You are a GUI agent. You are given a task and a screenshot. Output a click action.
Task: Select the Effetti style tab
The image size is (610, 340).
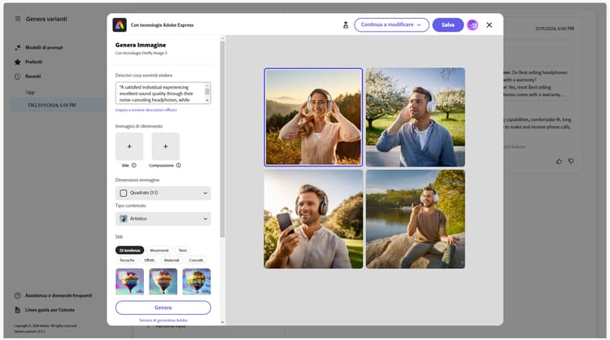(x=150, y=260)
